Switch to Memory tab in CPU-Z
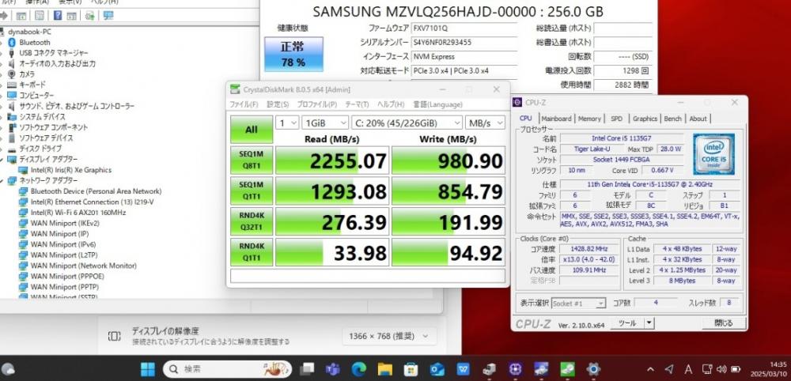This screenshot has width=791, height=381. pos(589,119)
